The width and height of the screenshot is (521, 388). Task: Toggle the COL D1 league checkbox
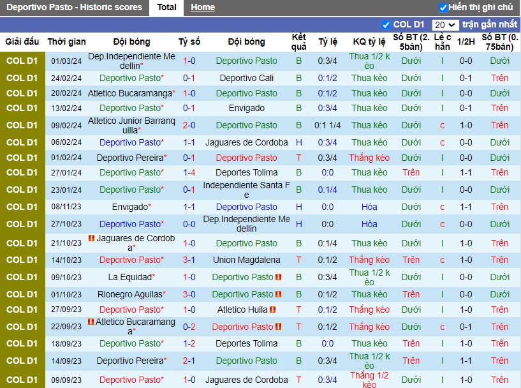point(385,25)
